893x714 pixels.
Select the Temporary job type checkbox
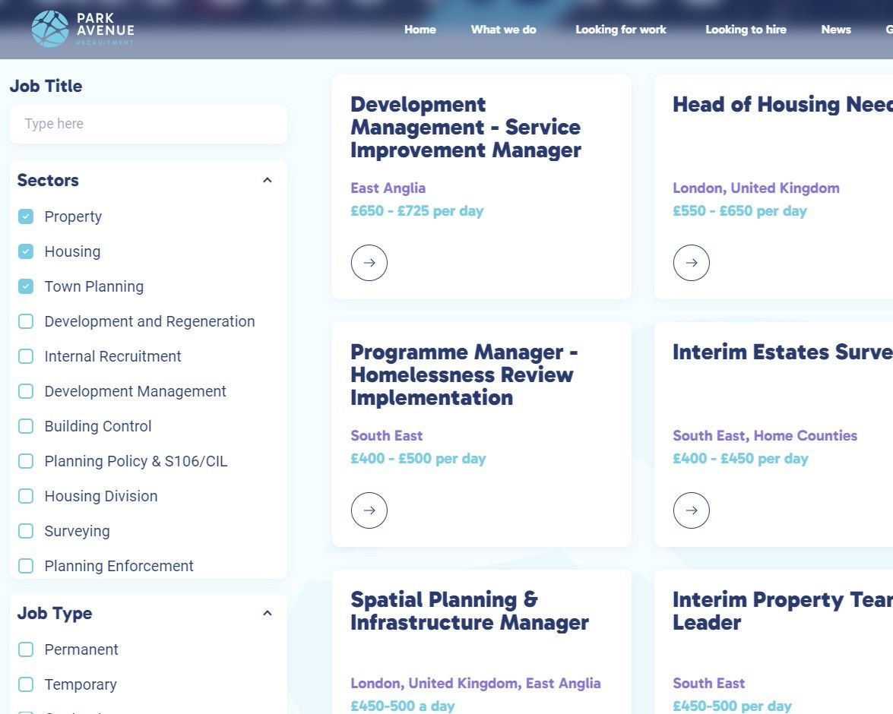[26, 684]
